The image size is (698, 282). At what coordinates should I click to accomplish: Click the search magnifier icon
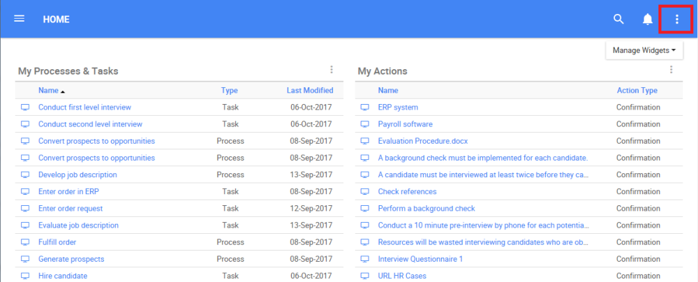[618, 19]
